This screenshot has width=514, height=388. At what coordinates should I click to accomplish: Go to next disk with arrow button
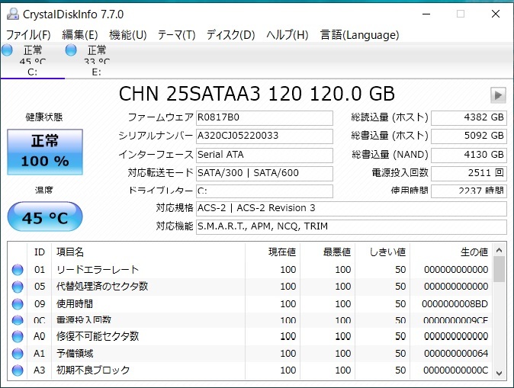(498, 95)
